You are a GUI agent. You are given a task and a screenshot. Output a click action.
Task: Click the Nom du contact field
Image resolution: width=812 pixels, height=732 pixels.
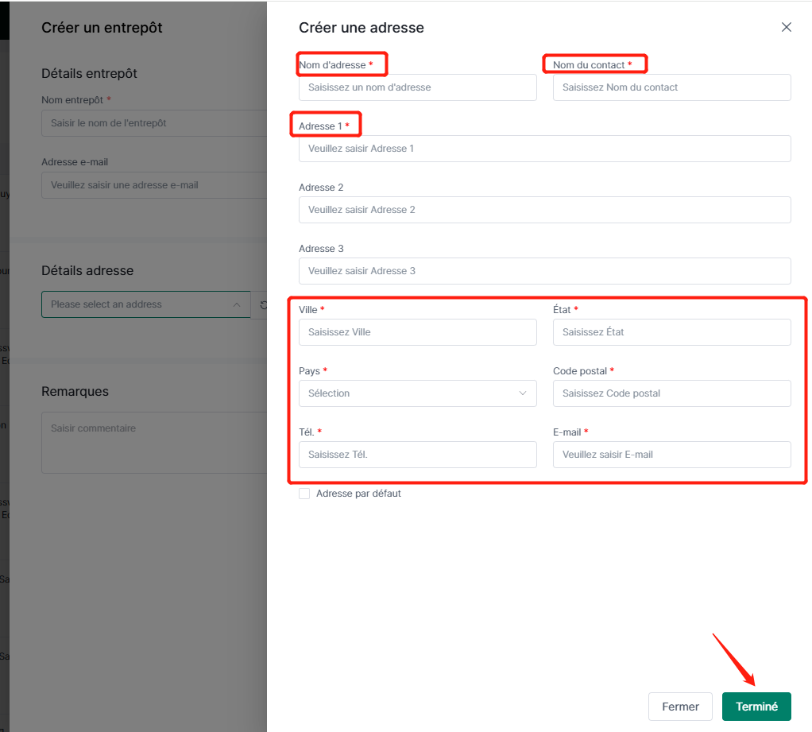coord(671,87)
